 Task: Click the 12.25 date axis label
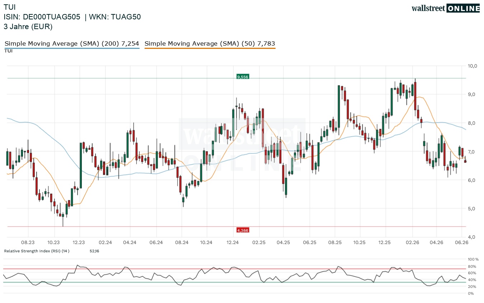pos(385,243)
